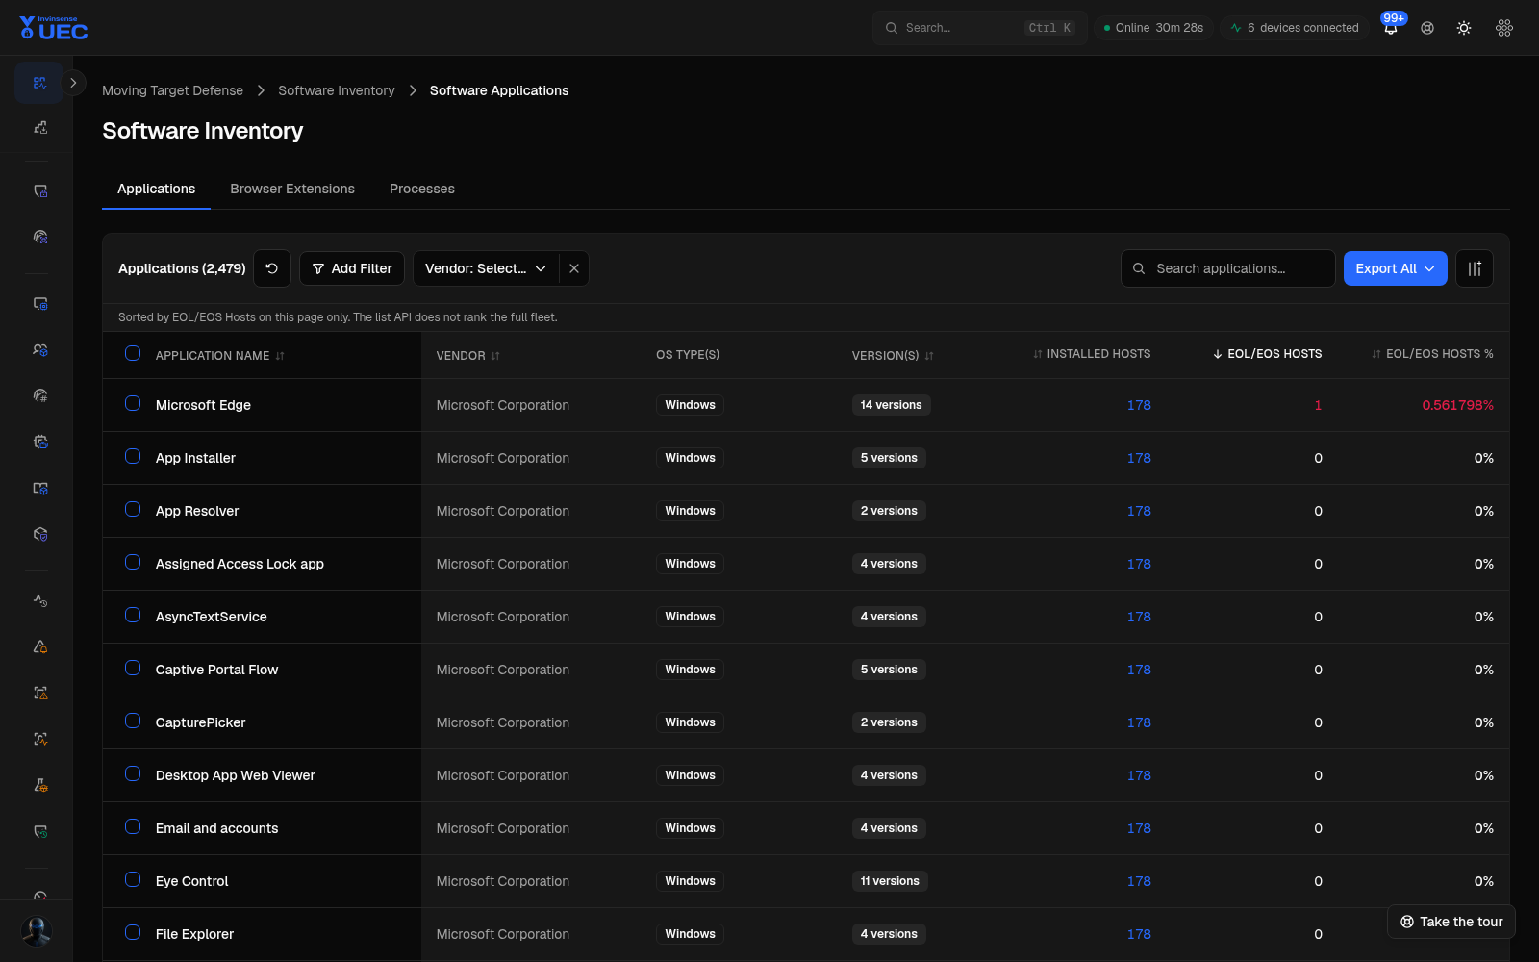Expand Microsoft Edge 14 versions badge
Screen dimensions: 1539x962
pyautogui.click(x=891, y=405)
